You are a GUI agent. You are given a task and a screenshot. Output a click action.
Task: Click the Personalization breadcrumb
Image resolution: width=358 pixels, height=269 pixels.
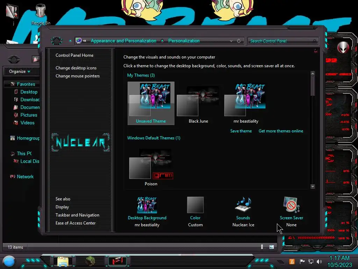(184, 41)
